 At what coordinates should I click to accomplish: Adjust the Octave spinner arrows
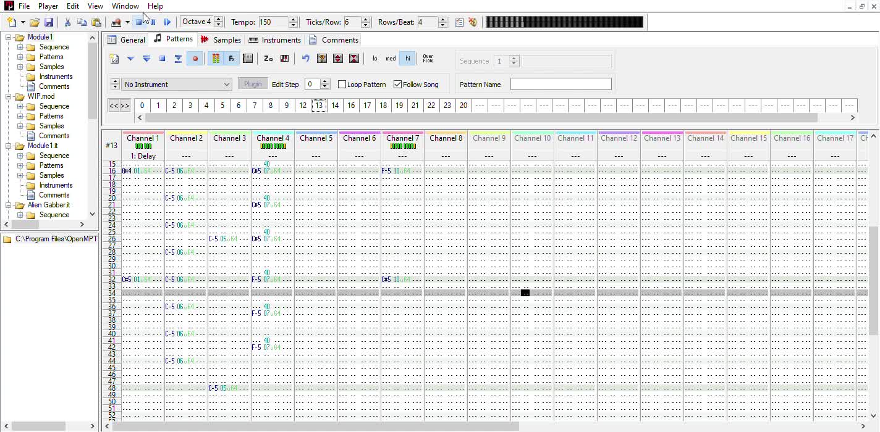(218, 22)
